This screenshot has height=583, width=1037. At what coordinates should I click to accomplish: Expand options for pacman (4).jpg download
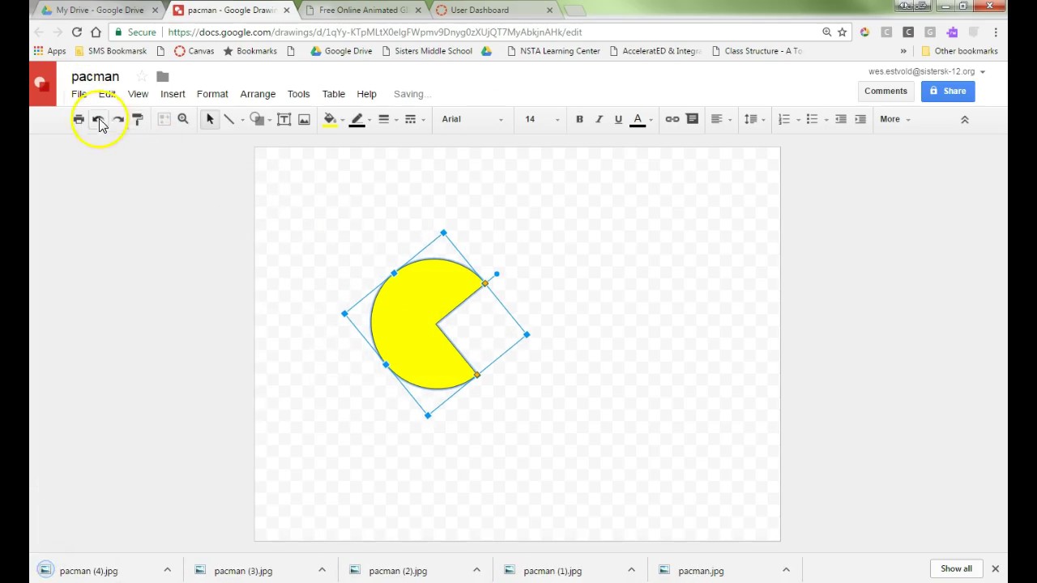[x=168, y=570]
